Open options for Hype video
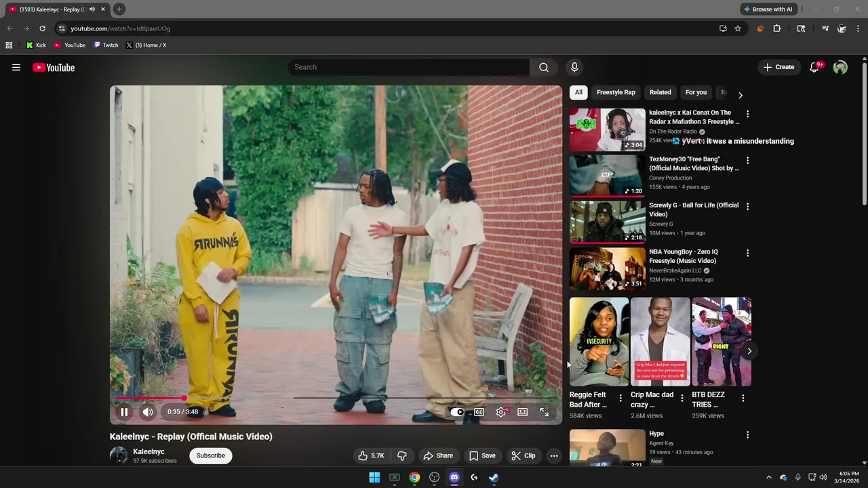 pos(747,434)
